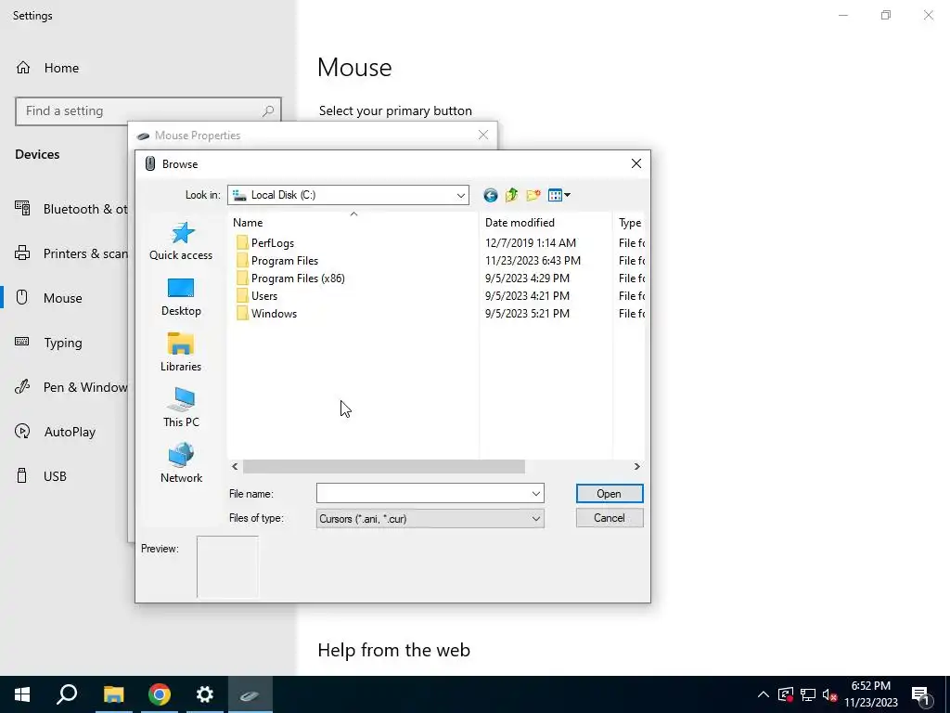
Task: Open the notification center icon
Action: [920, 694]
